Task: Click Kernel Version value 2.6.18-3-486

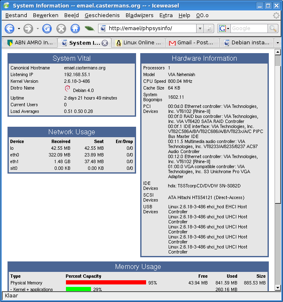Action: point(77,81)
